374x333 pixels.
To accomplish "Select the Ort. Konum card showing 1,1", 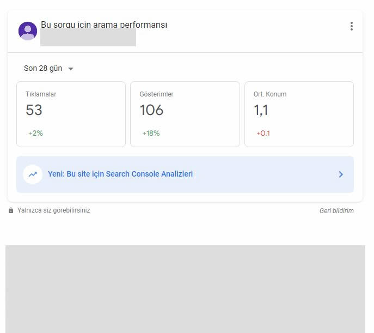I will 299,114.
